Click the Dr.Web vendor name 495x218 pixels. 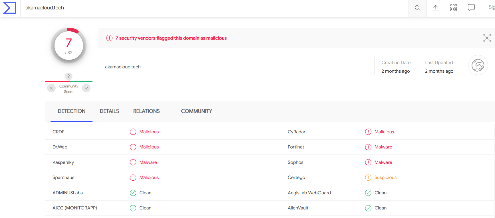tap(60, 147)
